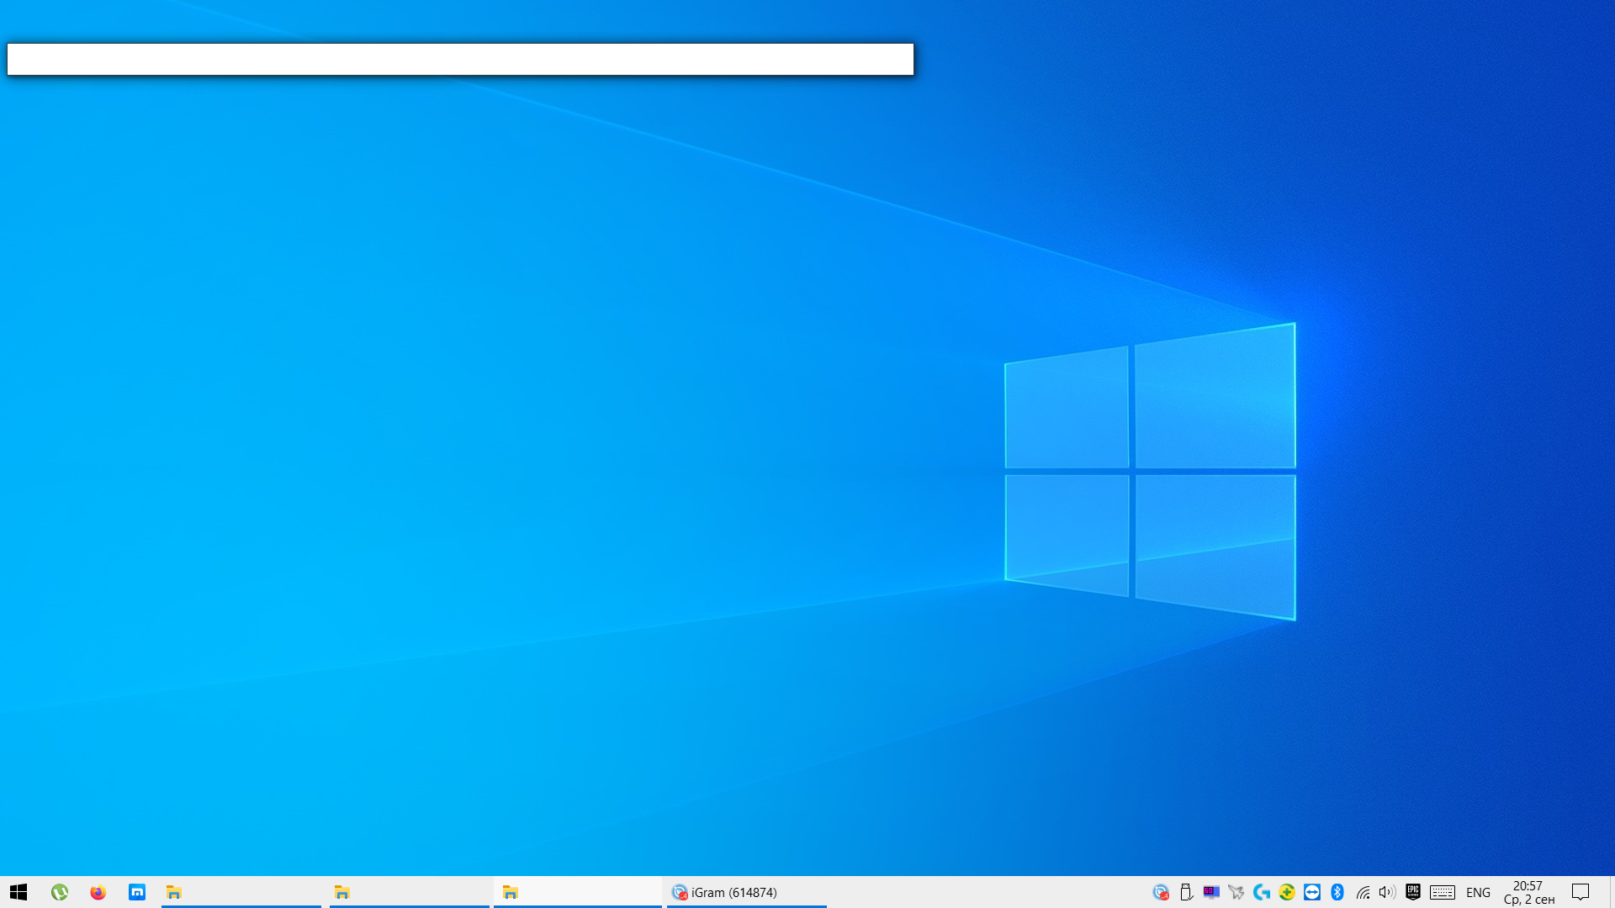Open Wi-Fi network flyout
The height and width of the screenshot is (908, 1615).
coord(1363,892)
